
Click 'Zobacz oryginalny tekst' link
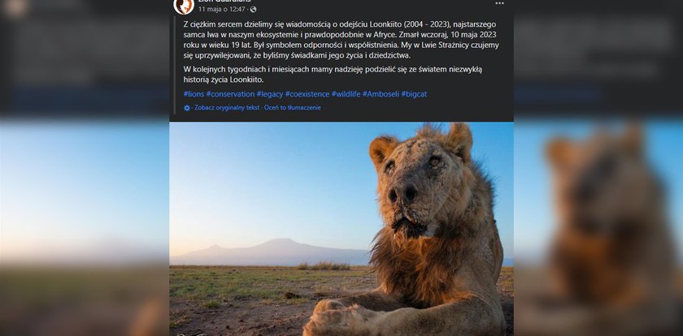[x=227, y=108]
